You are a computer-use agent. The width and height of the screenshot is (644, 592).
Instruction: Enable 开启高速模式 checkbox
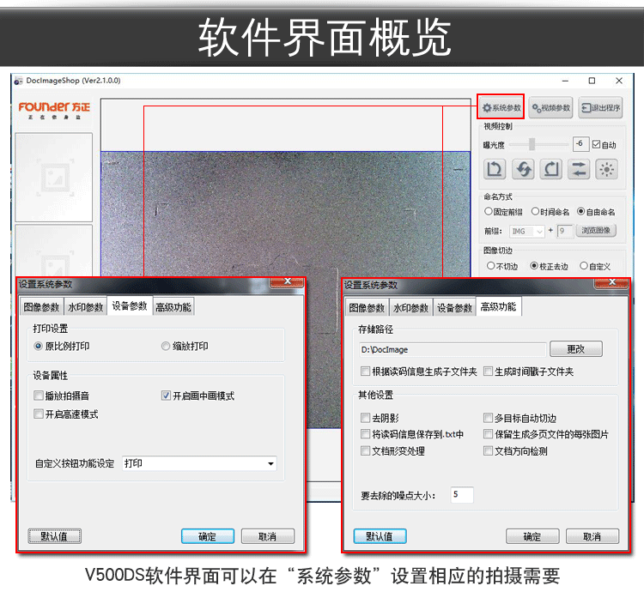point(38,414)
